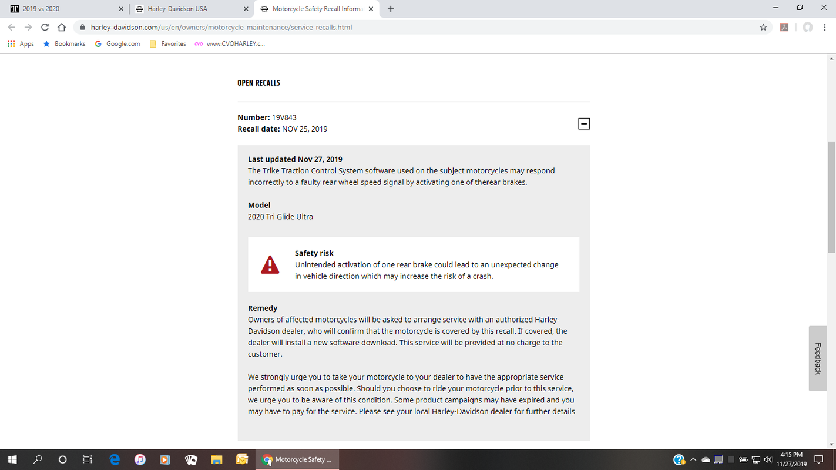Open the Windows Start menu
Image resolution: width=836 pixels, height=470 pixels.
12,459
